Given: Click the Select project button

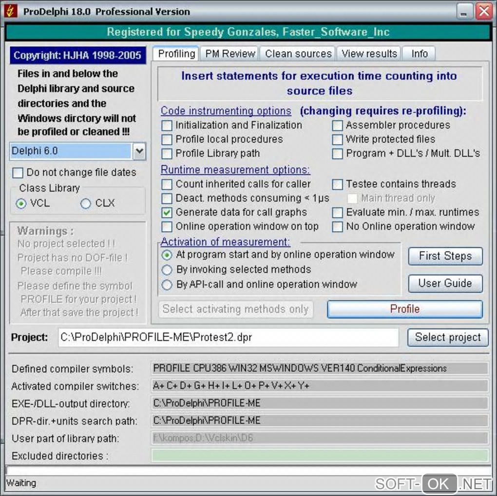Looking at the screenshot, I should coord(448,337).
